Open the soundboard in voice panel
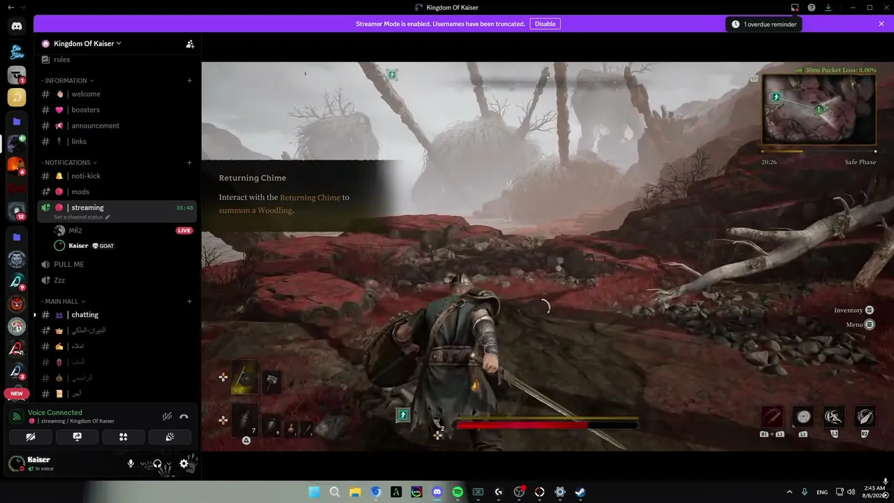The image size is (894, 503). (x=170, y=437)
